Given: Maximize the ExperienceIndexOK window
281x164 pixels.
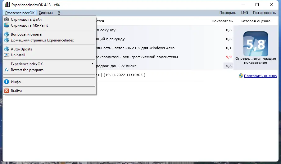Looking at the screenshot, I should coord(257,5).
